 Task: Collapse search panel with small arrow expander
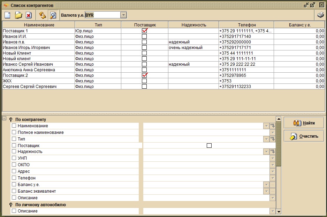pyautogui.click(x=4, y=118)
